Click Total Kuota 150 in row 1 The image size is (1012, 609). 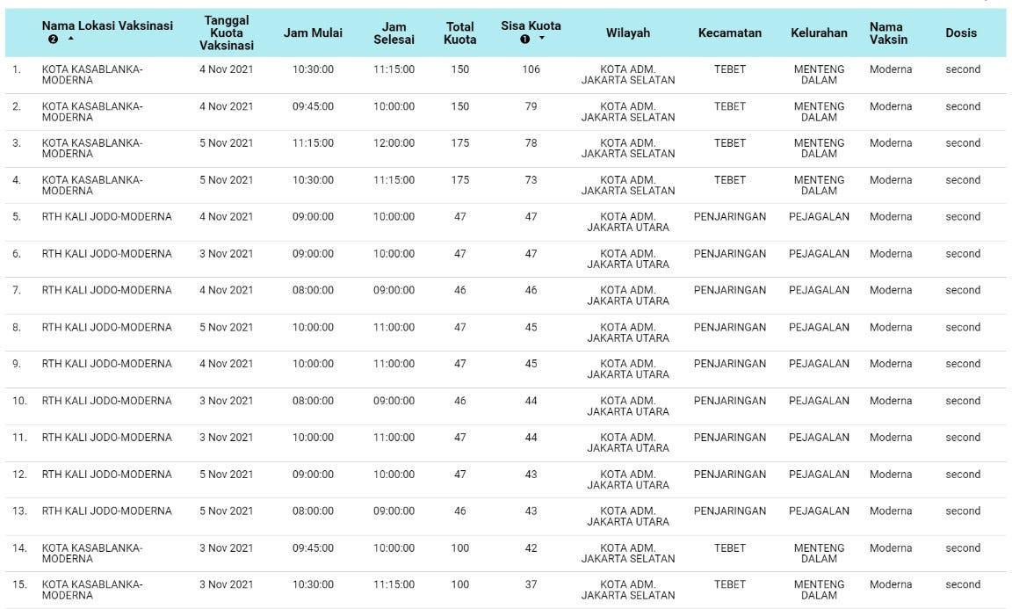coord(460,69)
